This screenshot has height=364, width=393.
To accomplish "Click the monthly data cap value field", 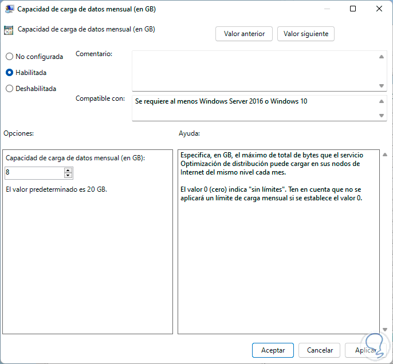I will 34,173.
